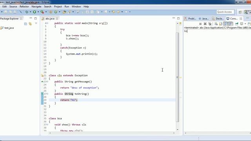Click the Forward navigation arrow icon
Viewport: 251px width, 141px height.
pos(126,12)
